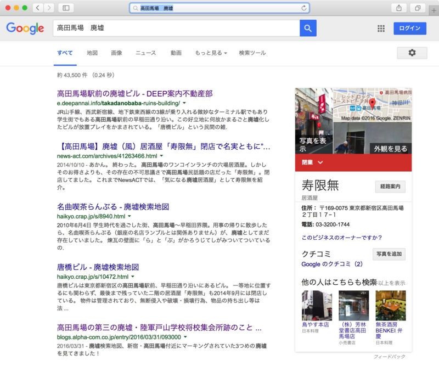Click the 鳥やす本店 thumbnail image

click(317, 305)
